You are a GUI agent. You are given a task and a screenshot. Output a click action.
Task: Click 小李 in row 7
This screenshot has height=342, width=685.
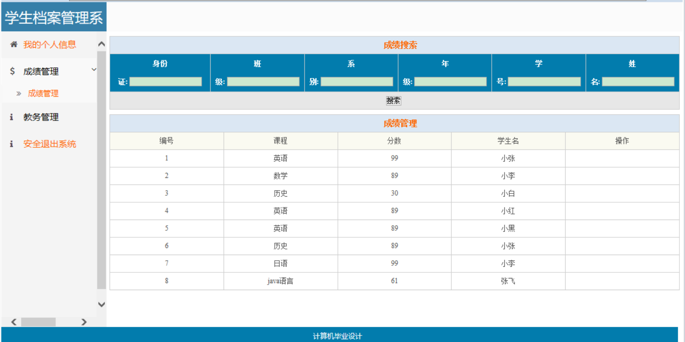click(508, 264)
